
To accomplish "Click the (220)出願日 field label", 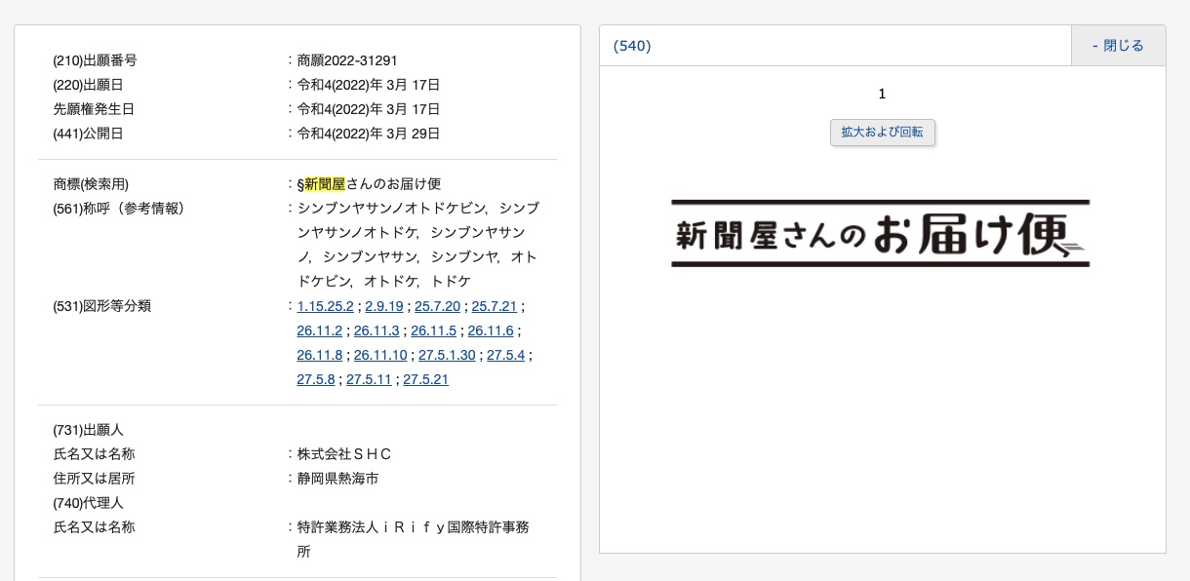I will click(88, 85).
